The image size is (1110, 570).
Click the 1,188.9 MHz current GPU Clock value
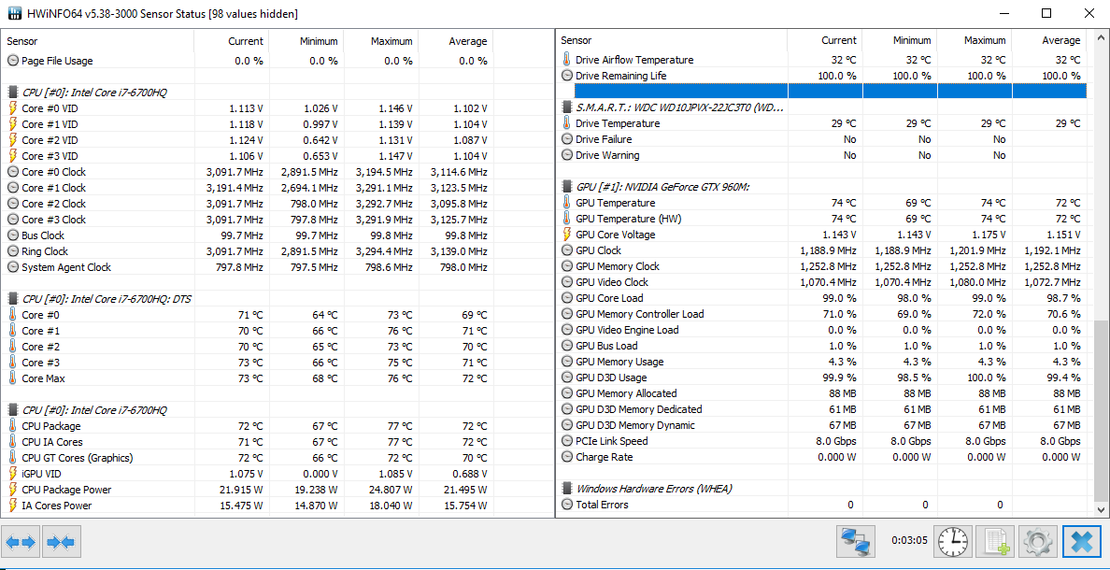(828, 249)
